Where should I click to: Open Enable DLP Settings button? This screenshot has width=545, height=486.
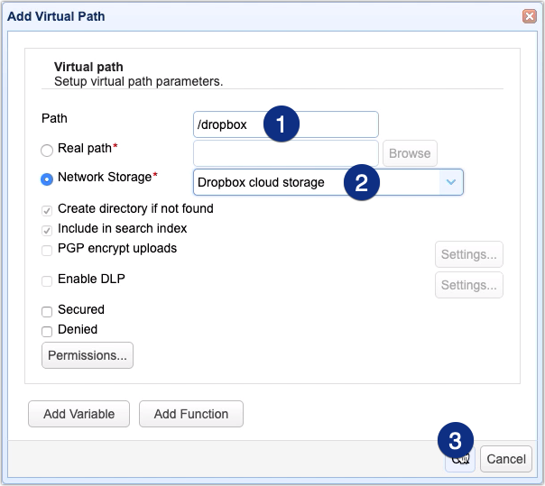coord(468,285)
